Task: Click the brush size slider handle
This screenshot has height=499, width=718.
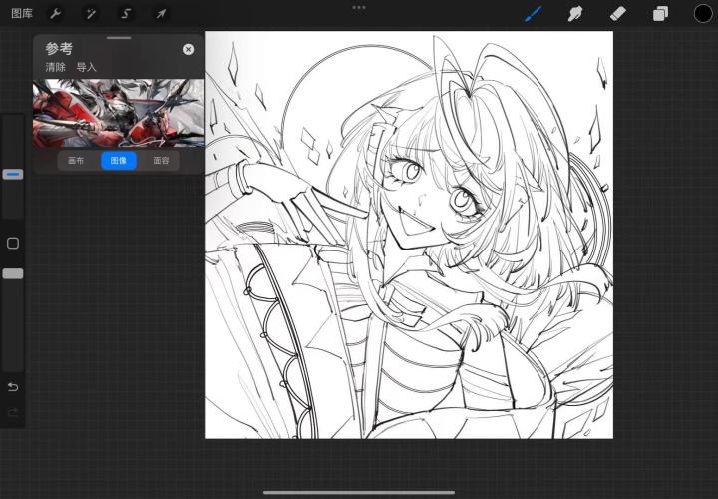Action: click(13, 174)
